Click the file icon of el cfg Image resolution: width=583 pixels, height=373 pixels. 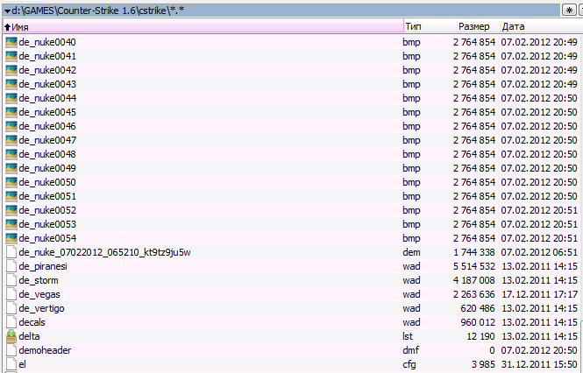pos(11,364)
